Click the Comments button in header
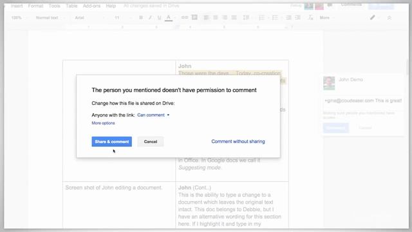This screenshot has height=232, width=412. pyautogui.click(x=351, y=5)
